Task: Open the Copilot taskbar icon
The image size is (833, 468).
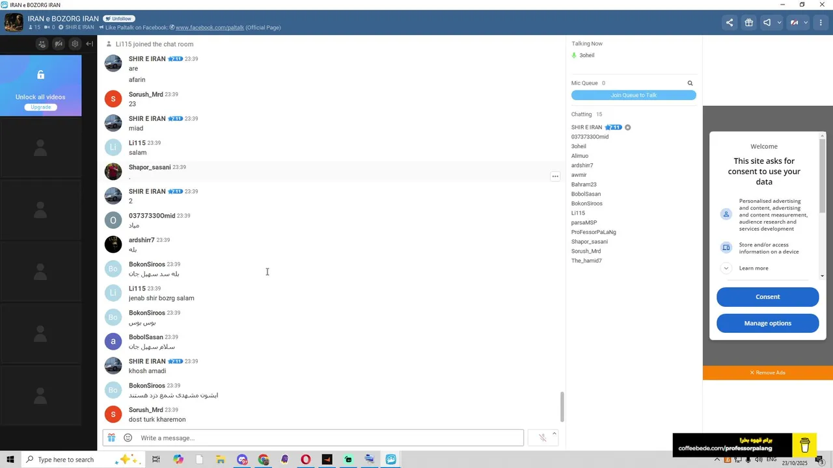Action: [x=178, y=460]
